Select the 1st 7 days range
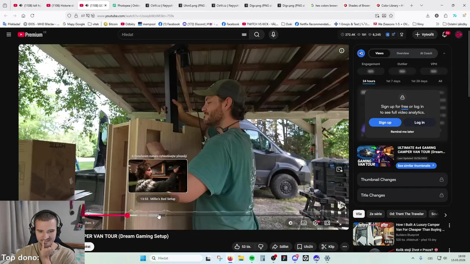Screen dimensions: 470x264 click(393, 81)
